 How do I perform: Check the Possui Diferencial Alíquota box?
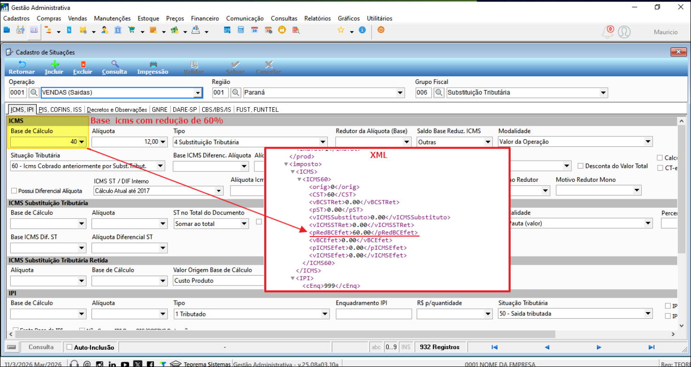(x=14, y=191)
